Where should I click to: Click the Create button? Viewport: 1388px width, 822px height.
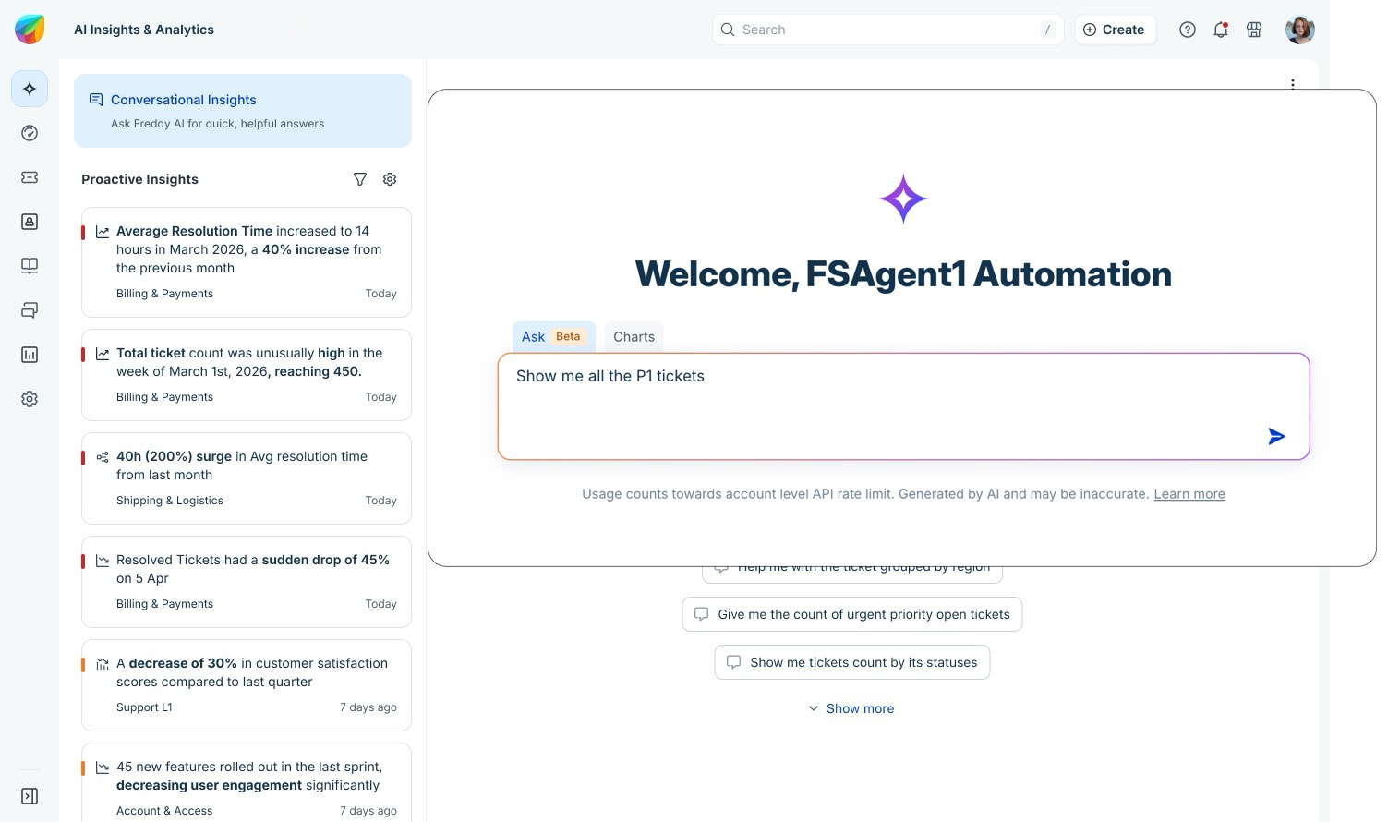(x=1115, y=30)
